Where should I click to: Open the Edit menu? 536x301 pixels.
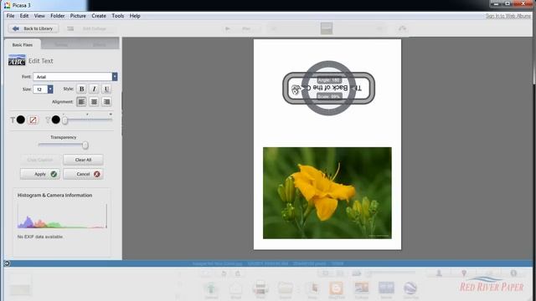click(24, 16)
